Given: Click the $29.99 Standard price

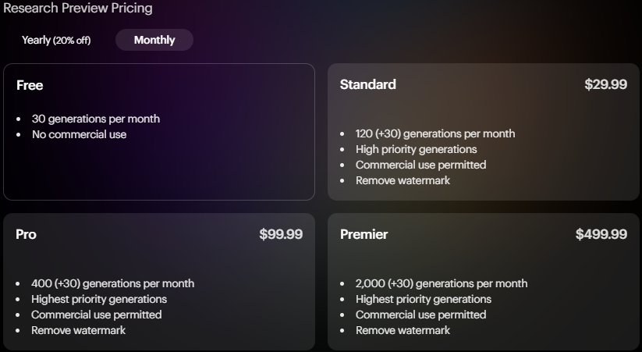Looking at the screenshot, I should (x=605, y=84).
